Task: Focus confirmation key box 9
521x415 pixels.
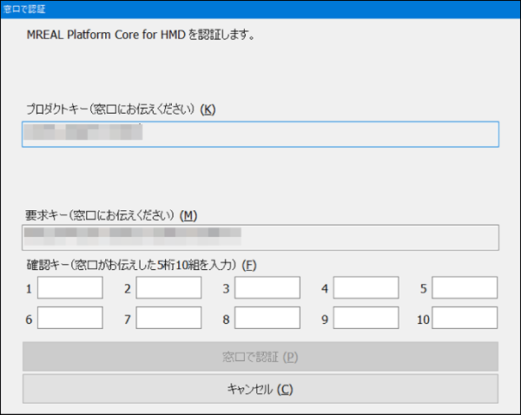Action: pyautogui.click(x=366, y=318)
